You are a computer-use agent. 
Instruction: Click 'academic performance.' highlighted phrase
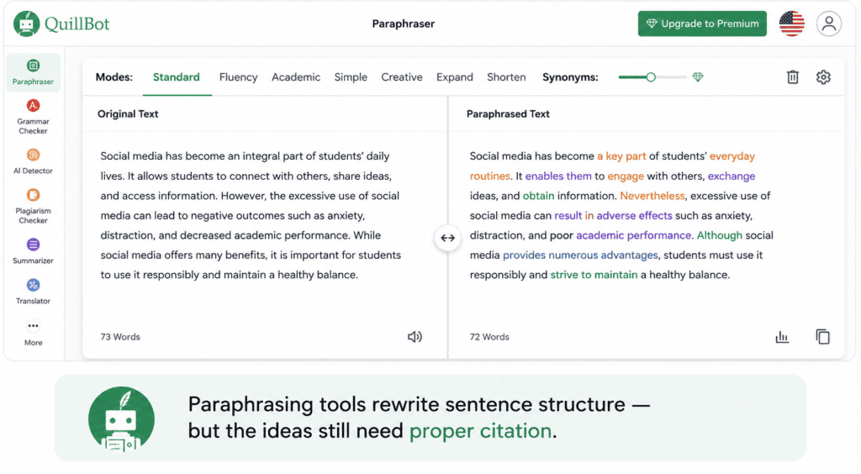click(x=634, y=234)
